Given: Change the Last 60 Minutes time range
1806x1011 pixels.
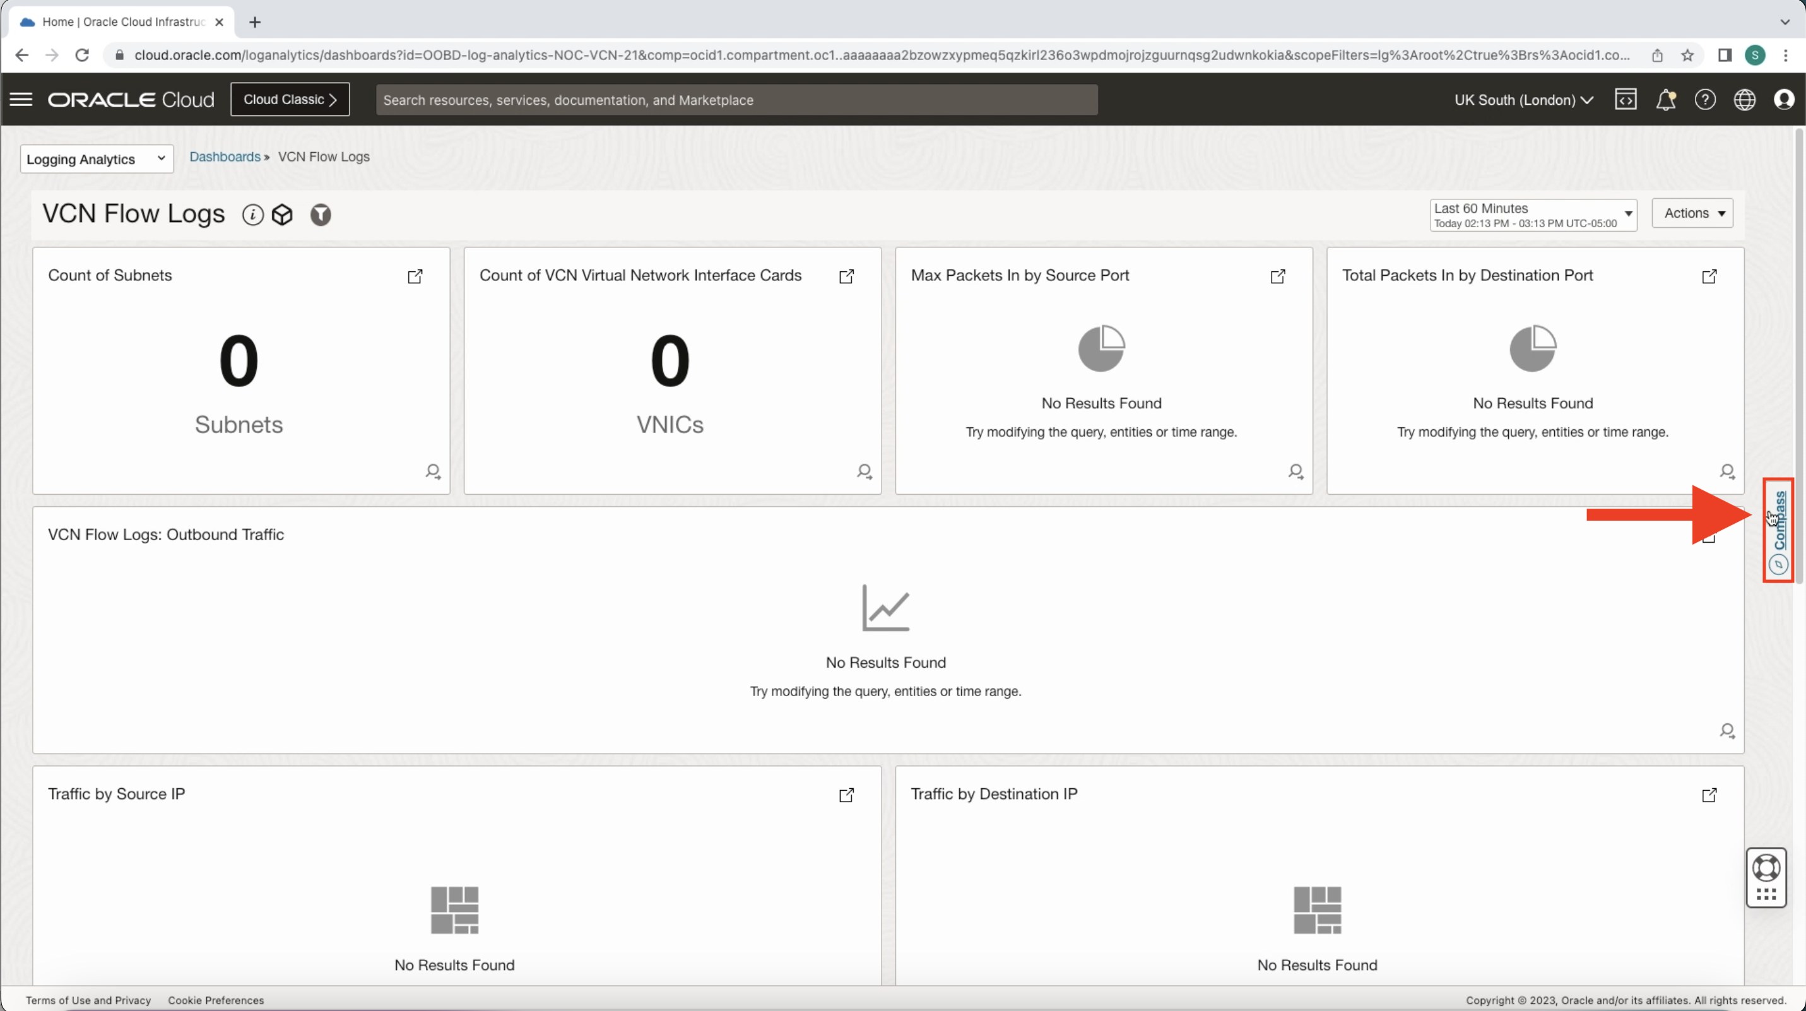Looking at the screenshot, I should pyautogui.click(x=1533, y=215).
